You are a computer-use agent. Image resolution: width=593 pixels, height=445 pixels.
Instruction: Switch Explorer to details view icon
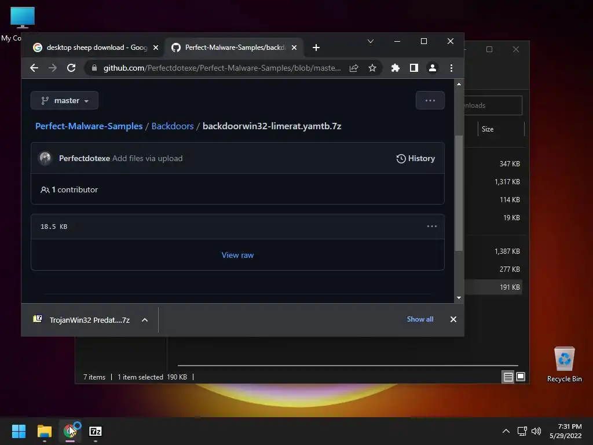(508, 377)
